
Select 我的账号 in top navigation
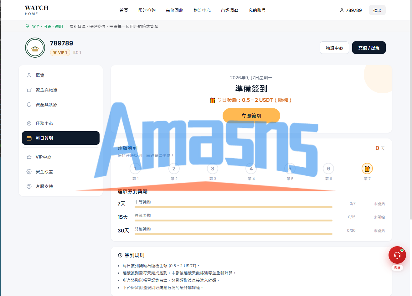click(257, 10)
